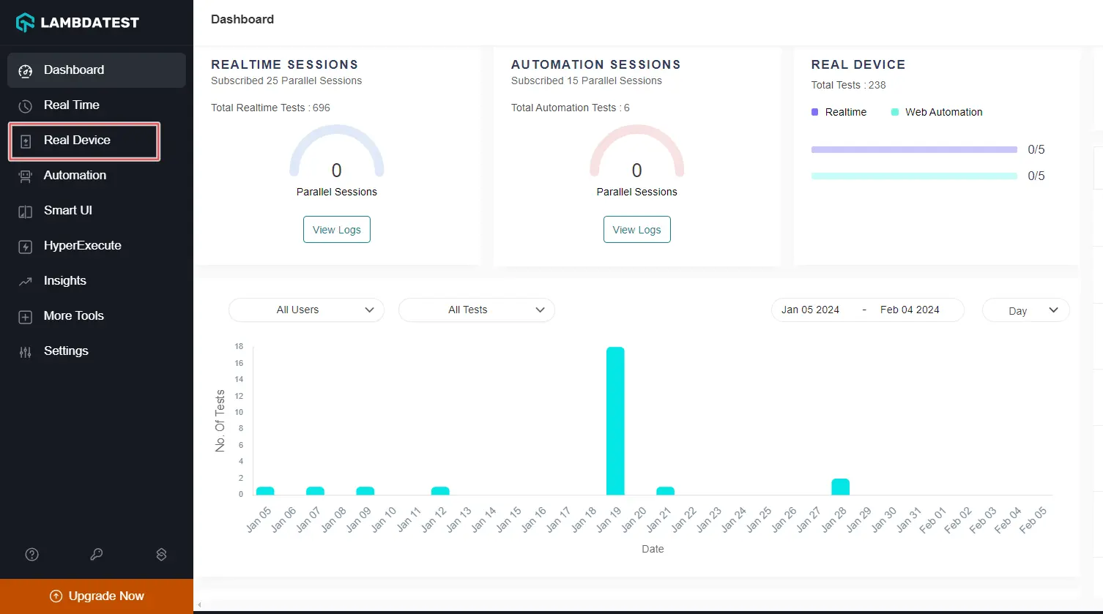Image resolution: width=1103 pixels, height=614 pixels.
Task: Click the Dashboard speedometer icon
Action: click(x=26, y=71)
